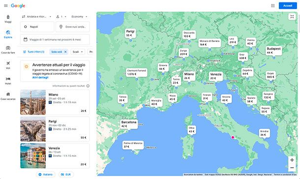
Task: Click the Graz 638 € marker
Action: (x=243, y=56)
